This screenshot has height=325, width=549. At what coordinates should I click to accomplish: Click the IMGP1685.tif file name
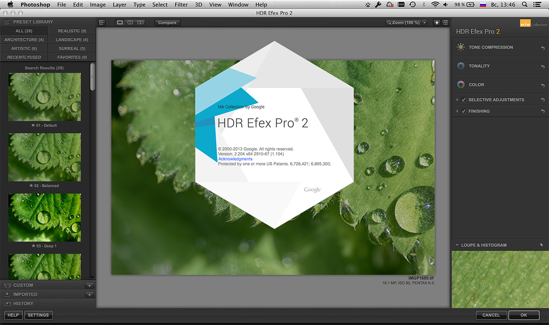(421, 278)
